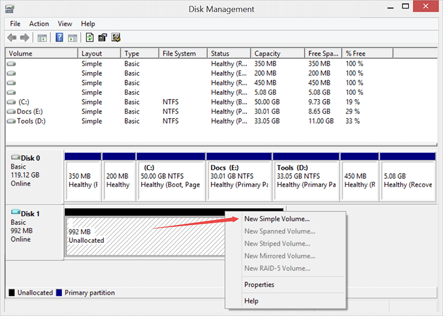Select the Docs (E:) drive icon in volume list
443x316 pixels.
pyautogui.click(x=11, y=112)
